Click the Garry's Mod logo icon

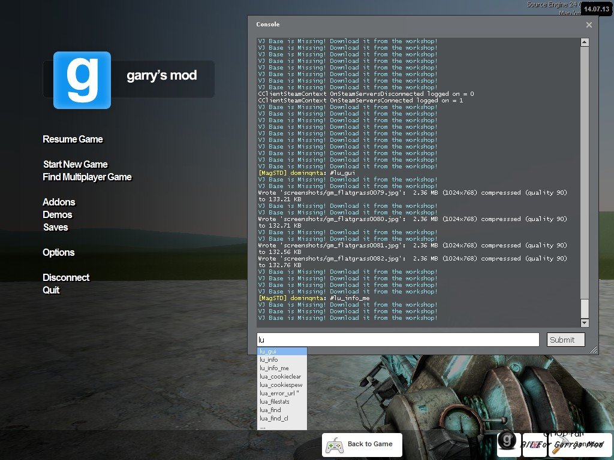82,80
